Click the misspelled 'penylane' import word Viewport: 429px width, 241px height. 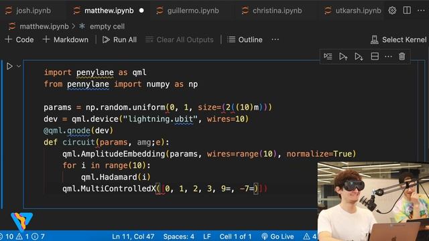[x=95, y=72]
